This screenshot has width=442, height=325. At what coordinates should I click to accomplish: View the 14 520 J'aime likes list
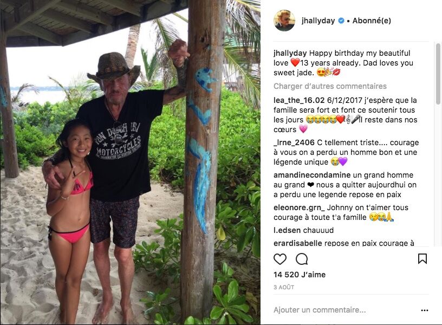pyautogui.click(x=300, y=275)
